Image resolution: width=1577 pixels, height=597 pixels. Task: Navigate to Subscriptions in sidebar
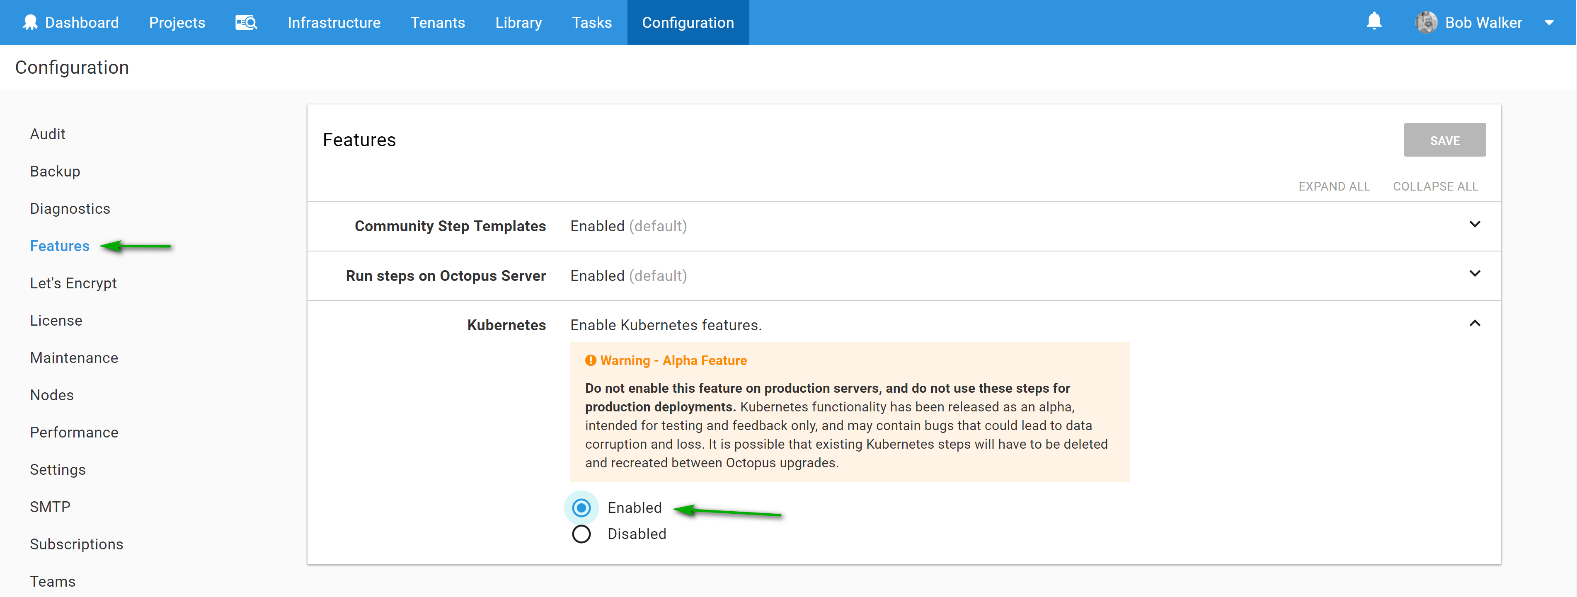77,544
